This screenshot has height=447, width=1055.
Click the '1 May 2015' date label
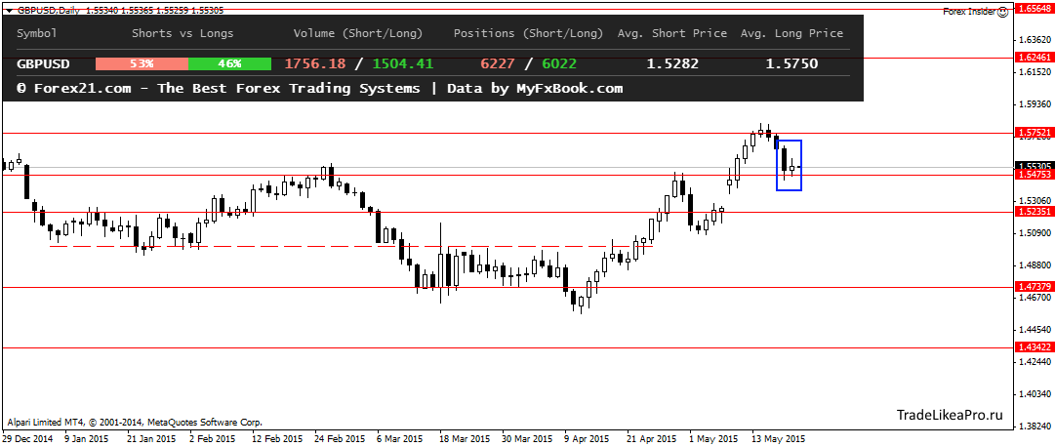[712, 439]
